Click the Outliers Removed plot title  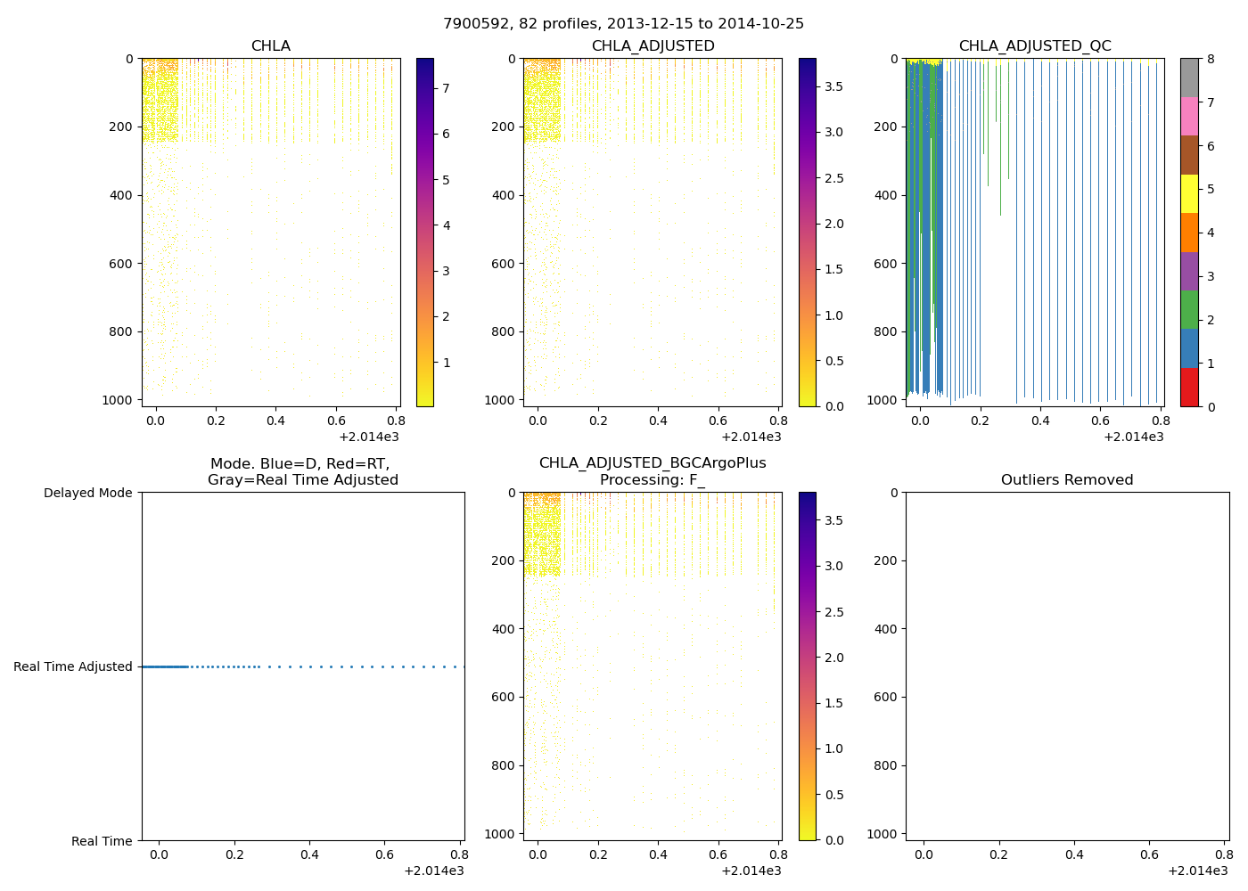click(1067, 480)
